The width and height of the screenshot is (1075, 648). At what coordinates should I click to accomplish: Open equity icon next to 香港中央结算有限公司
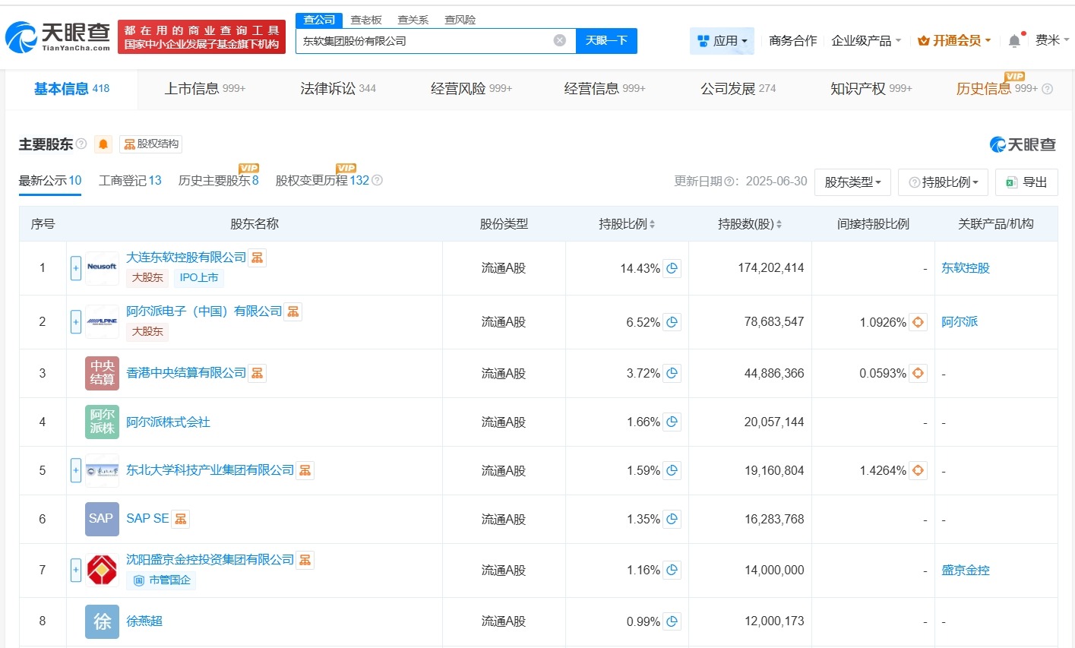point(257,372)
